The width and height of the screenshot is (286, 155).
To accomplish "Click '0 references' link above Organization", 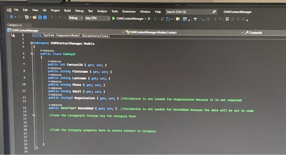I will pyautogui.click(x=55, y=95).
